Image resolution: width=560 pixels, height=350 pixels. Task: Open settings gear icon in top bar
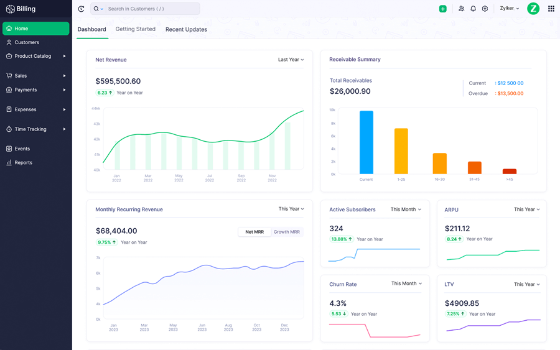click(485, 9)
